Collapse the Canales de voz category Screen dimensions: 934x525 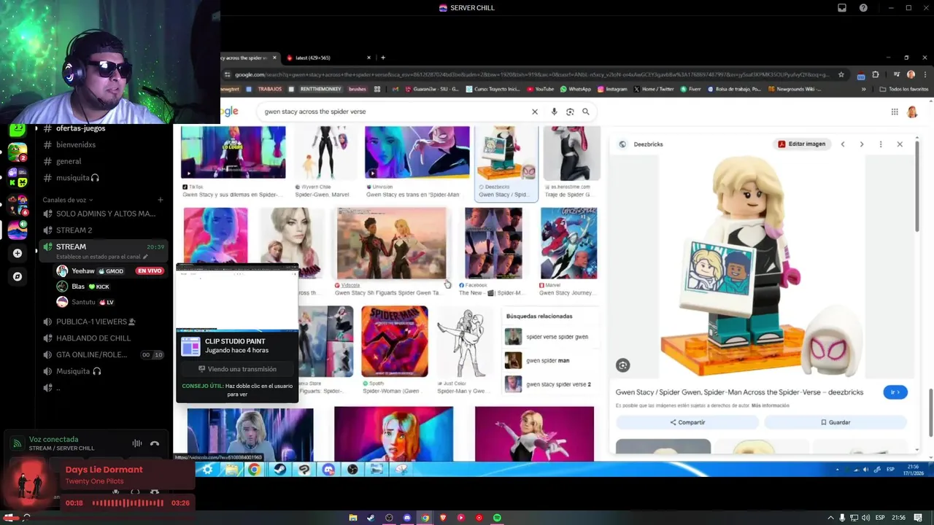click(67, 200)
